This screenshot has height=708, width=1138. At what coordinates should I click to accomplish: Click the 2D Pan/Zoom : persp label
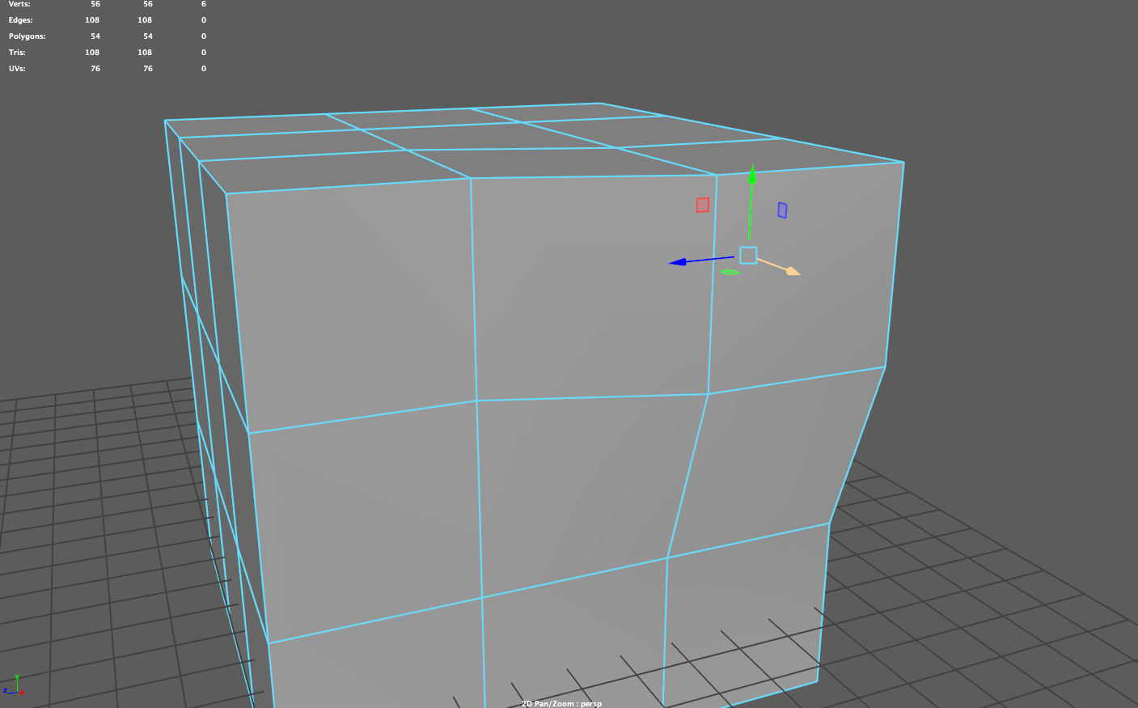(561, 703)
